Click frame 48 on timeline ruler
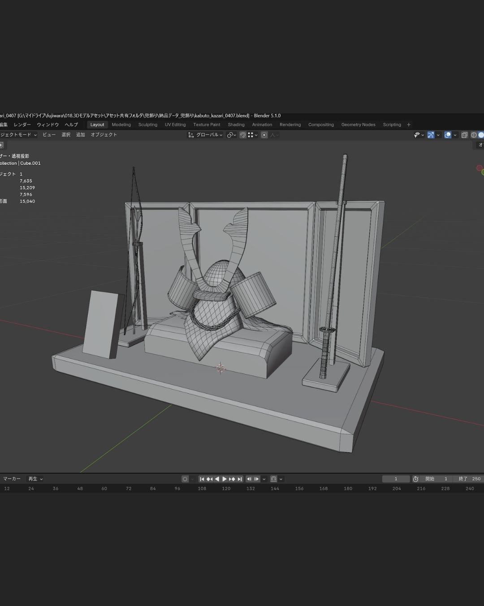This screenshot has width=484, height=606. [80, 488]
